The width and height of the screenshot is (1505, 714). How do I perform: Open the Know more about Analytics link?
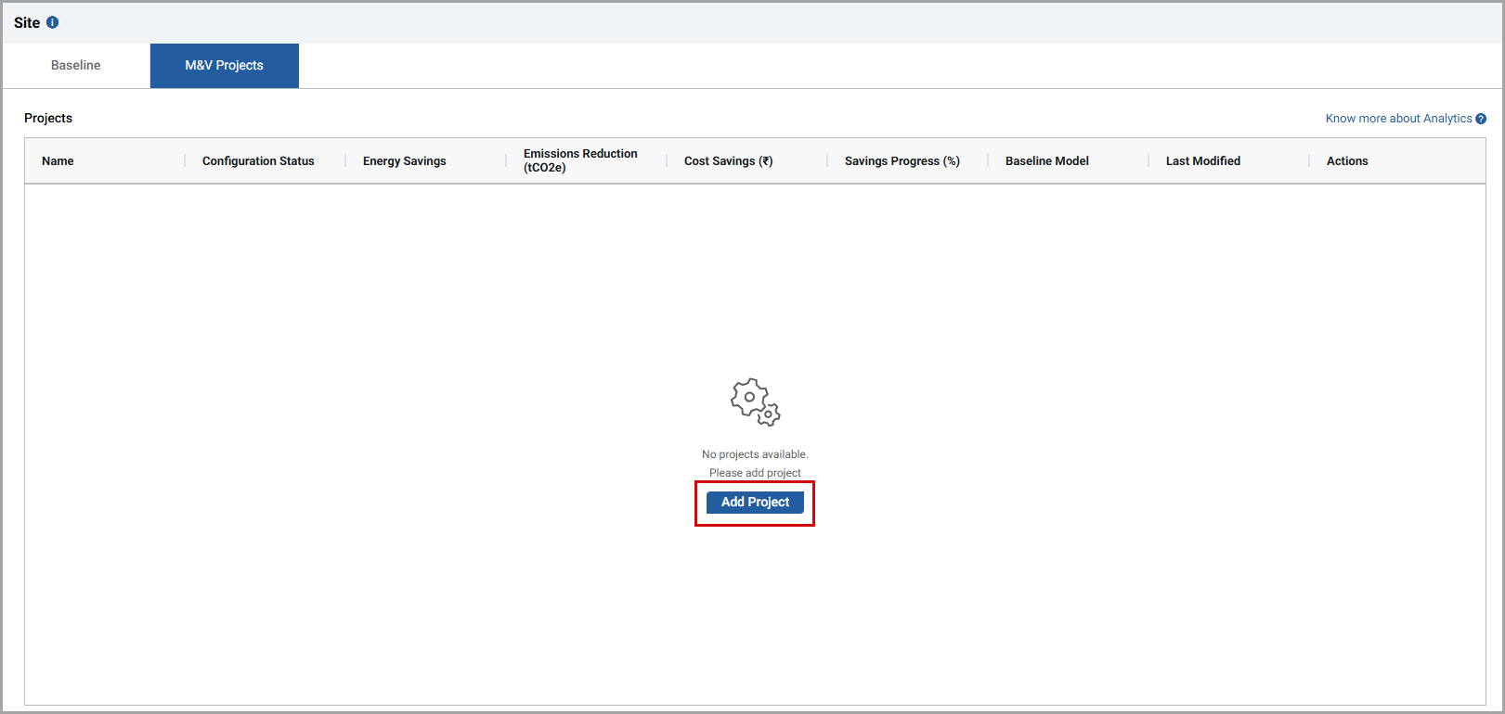click(1398, 119)
